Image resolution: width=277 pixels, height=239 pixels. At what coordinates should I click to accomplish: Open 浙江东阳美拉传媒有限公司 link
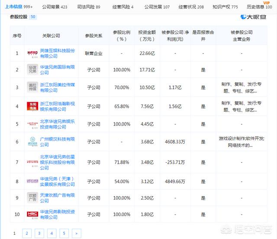pos(58,87)
